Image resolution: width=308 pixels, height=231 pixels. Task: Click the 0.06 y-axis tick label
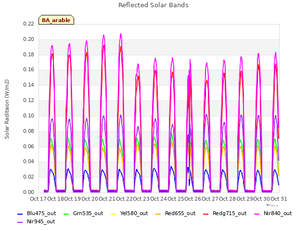(x=29, y=146)
